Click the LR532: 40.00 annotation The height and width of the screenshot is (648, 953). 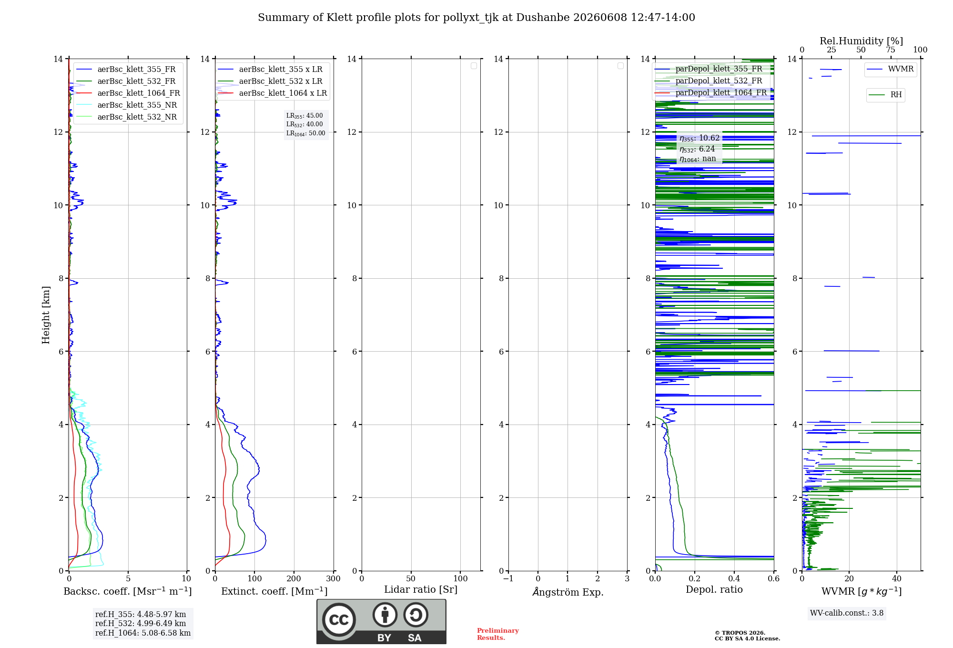[x=304, y=124]
